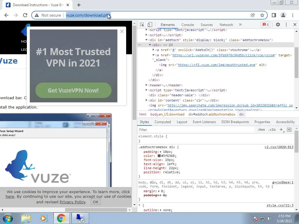The image size is (299, 224).
Task: Open the style.css?21:3 source link
Action: click(x=280, y=205)
